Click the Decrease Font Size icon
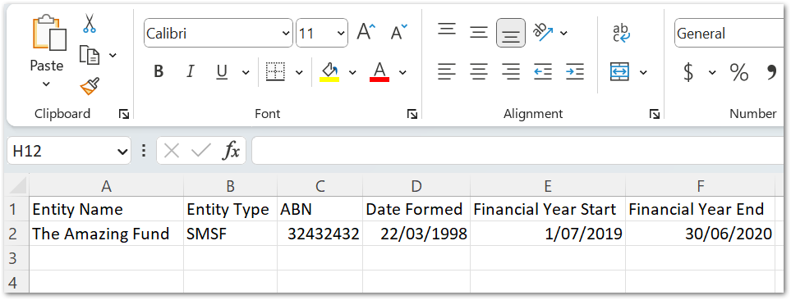This screenshot has width=791, height=300. [399, 33]
